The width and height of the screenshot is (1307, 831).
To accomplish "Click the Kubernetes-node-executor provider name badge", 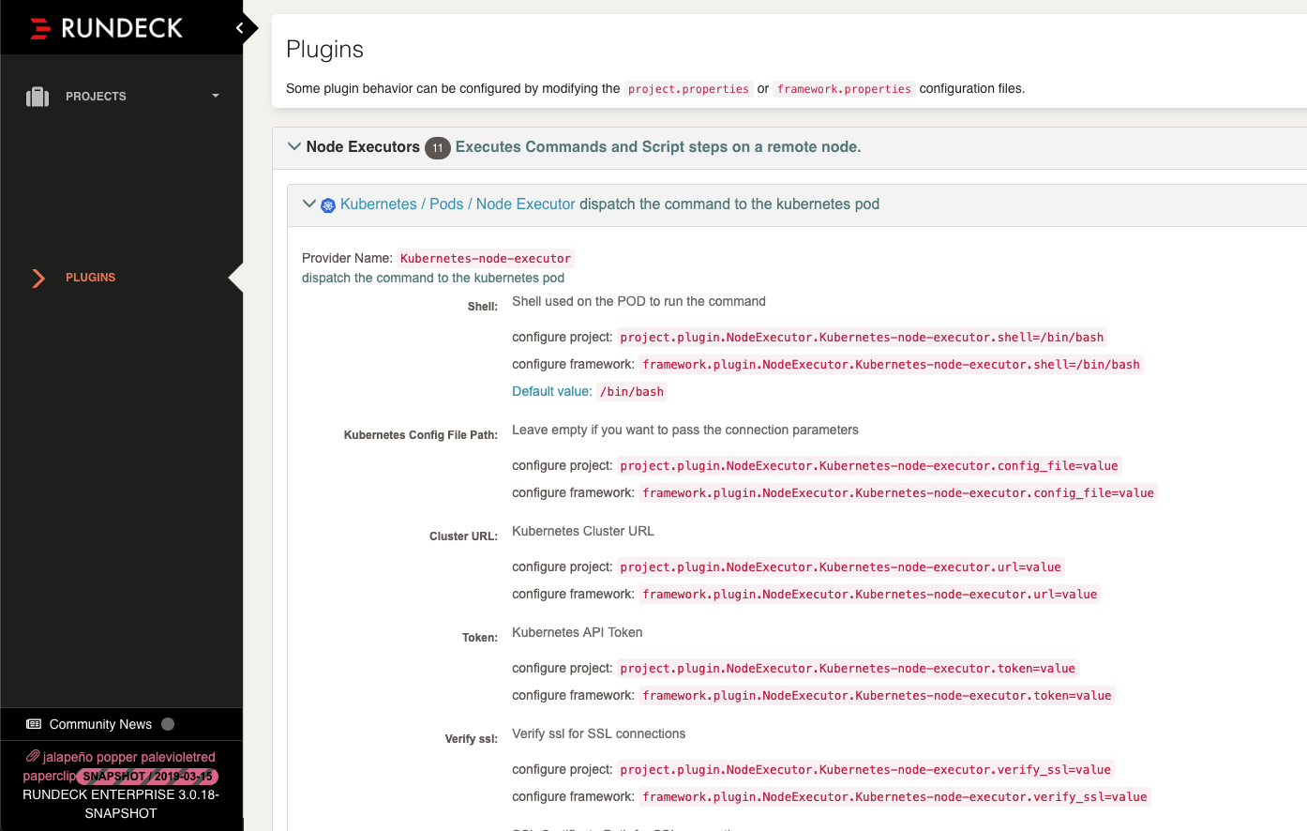I will click(486, 257).
